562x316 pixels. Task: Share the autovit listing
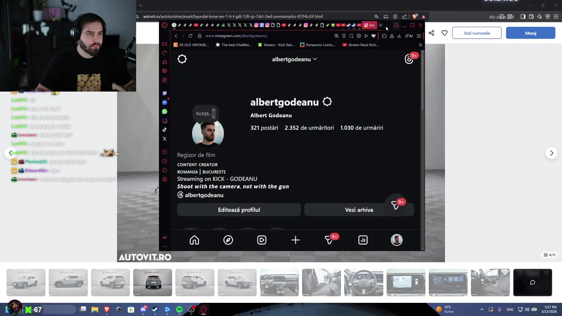click(x=431, y=33)
